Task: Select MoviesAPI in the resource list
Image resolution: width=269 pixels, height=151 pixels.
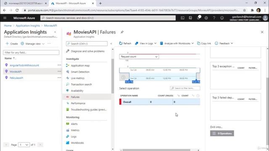Action: point(16,72)
